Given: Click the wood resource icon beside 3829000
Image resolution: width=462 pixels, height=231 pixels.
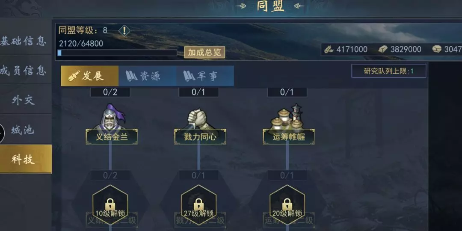Looking at the screenshot, I should 383,49.
